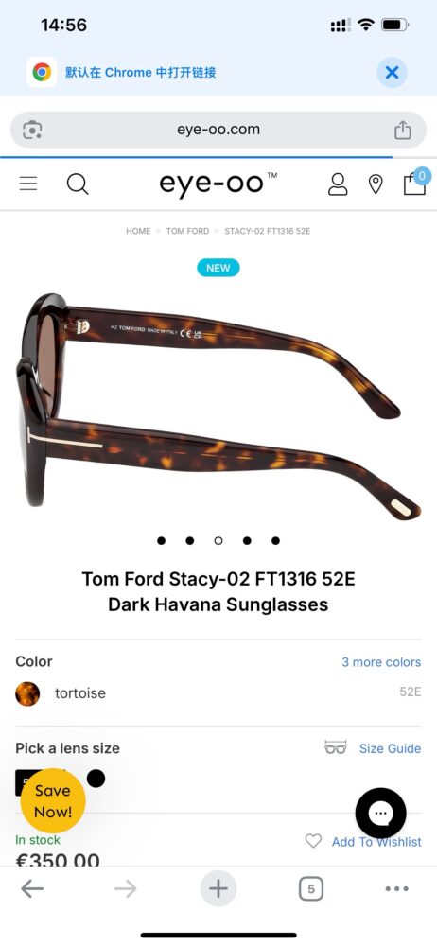Tap the share icon in address bar
This screenshot has height=946, width=437.
point(403,130)
